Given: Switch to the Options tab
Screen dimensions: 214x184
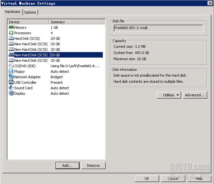Looking at the screenshot, I should click(x=30, y=12).
